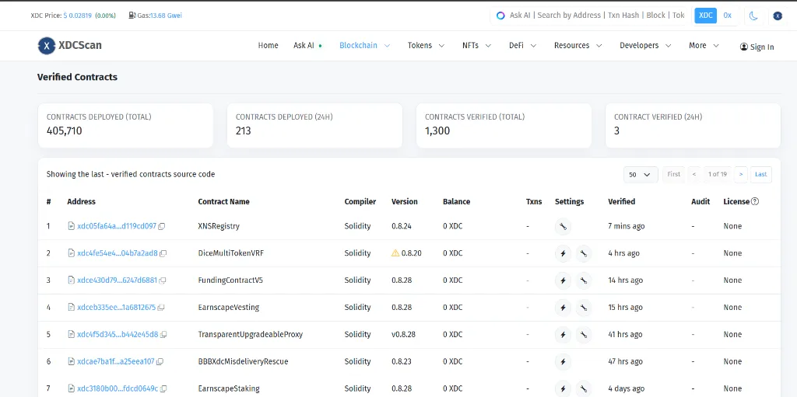Copy address xdc4fe54e4...04b7a2ad8
Viewport: 797px width, 397px height.
(163, 253)
